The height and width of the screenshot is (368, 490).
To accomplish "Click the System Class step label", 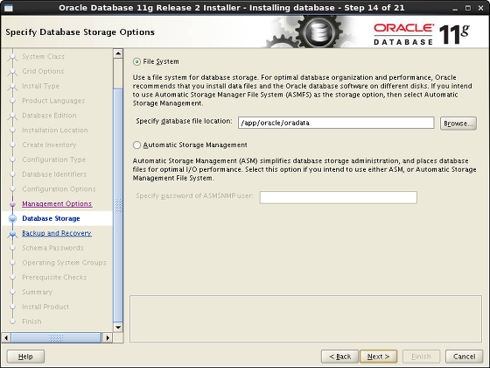I will click(44, 57).
